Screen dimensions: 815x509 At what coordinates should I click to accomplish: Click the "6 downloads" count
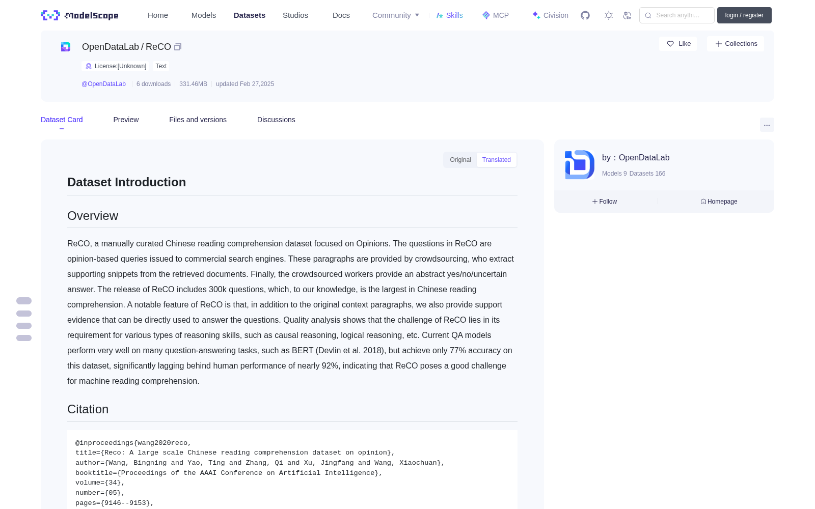click(x=153, y=84)
